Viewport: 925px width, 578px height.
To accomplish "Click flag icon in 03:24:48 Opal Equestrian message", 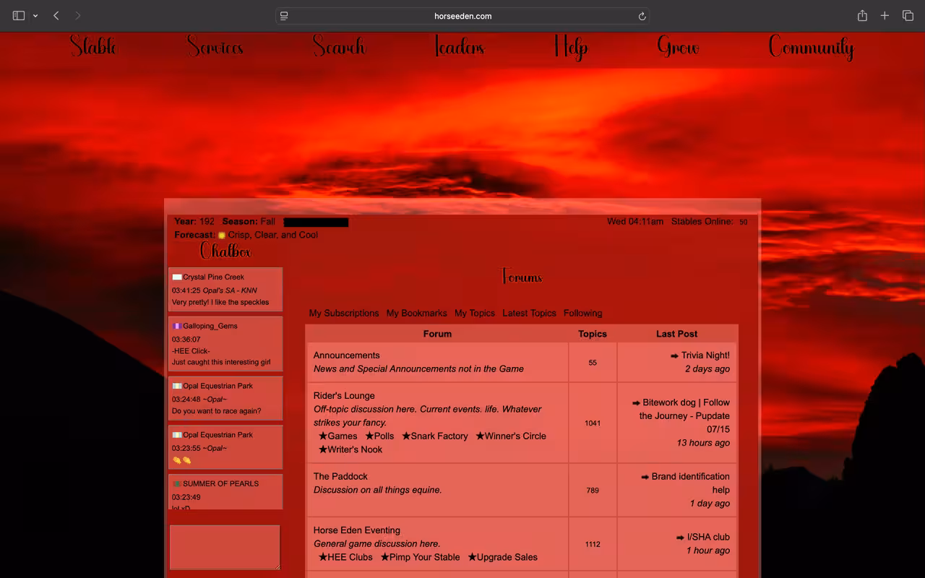I will coord(176,387).
